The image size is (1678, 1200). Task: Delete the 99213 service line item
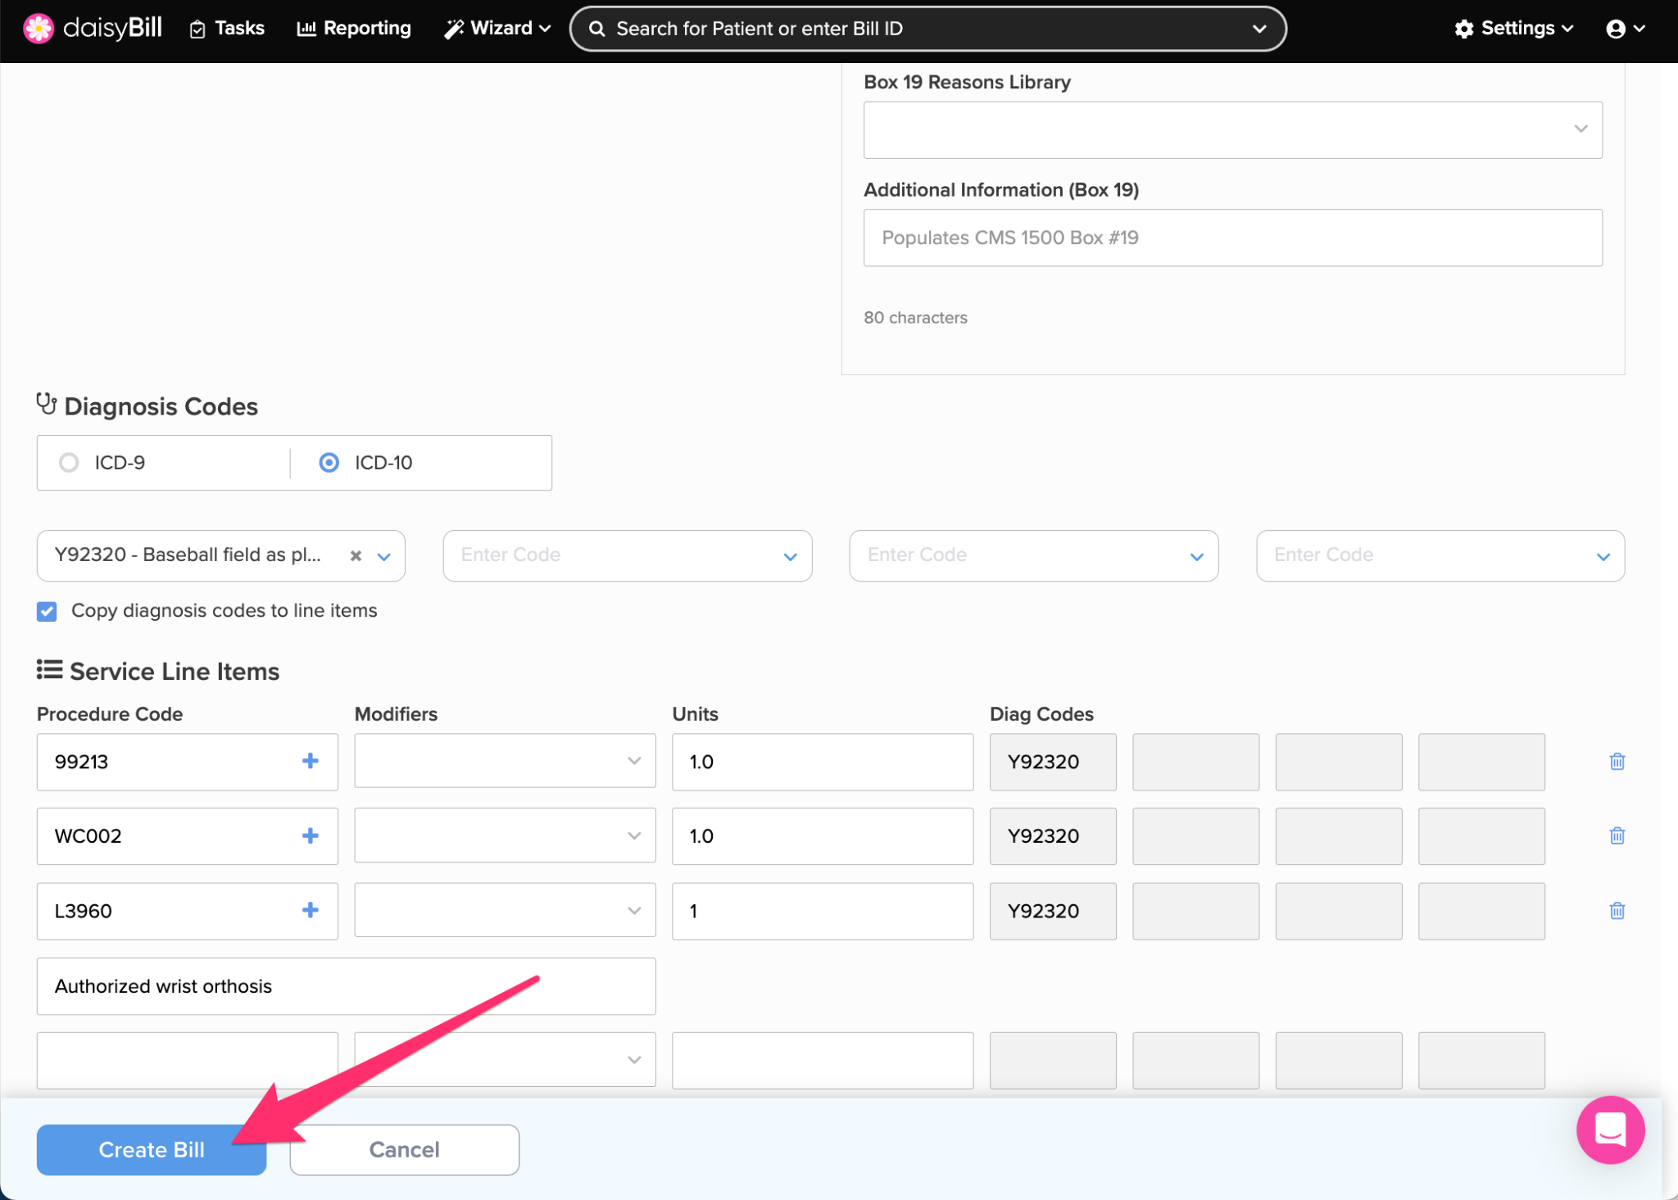pyautogui.click(x=1617, y=761)
